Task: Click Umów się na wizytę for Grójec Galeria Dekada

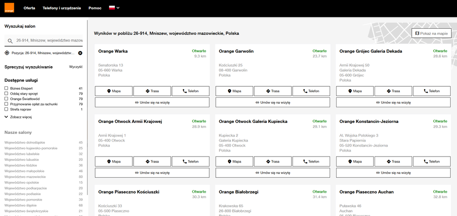Action: tap(393, 102)
